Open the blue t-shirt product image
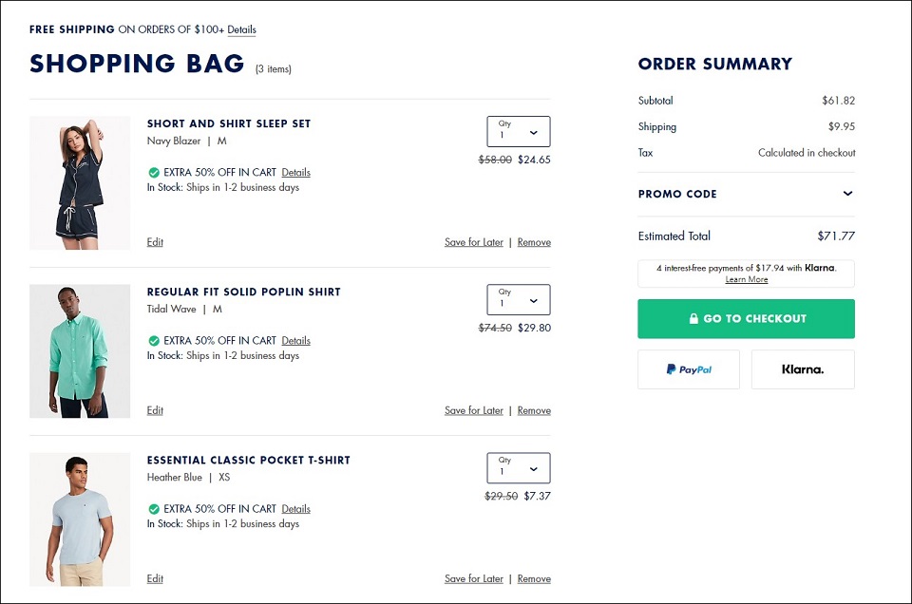912x604 pixels. [x=80, y=519]
